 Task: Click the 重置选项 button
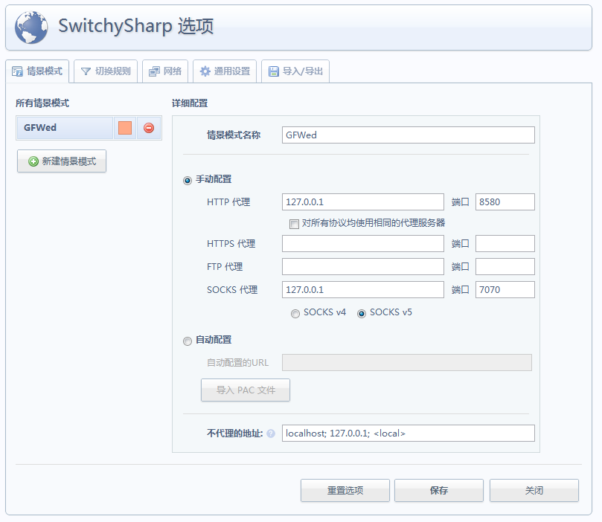tap(345, 490)
